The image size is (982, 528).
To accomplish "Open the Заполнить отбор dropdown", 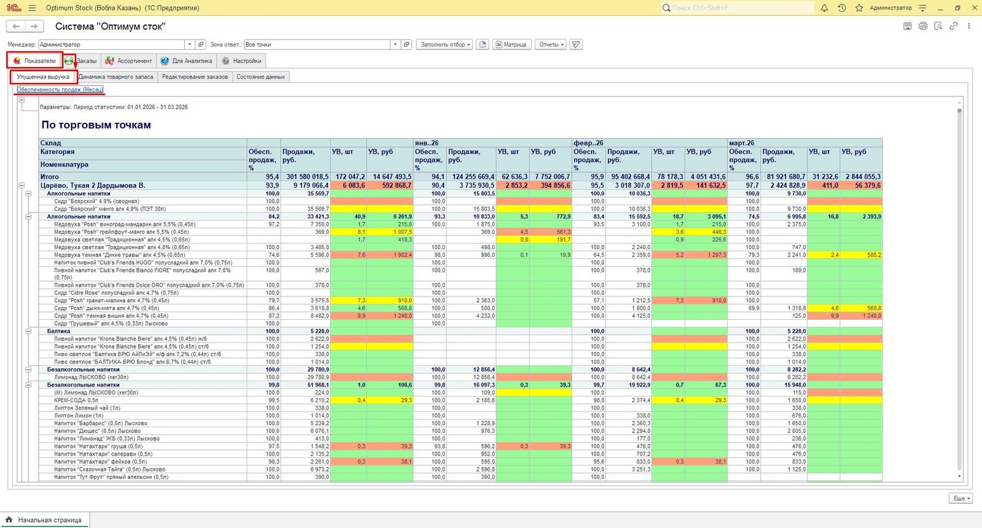I will [x=445, y=44].
